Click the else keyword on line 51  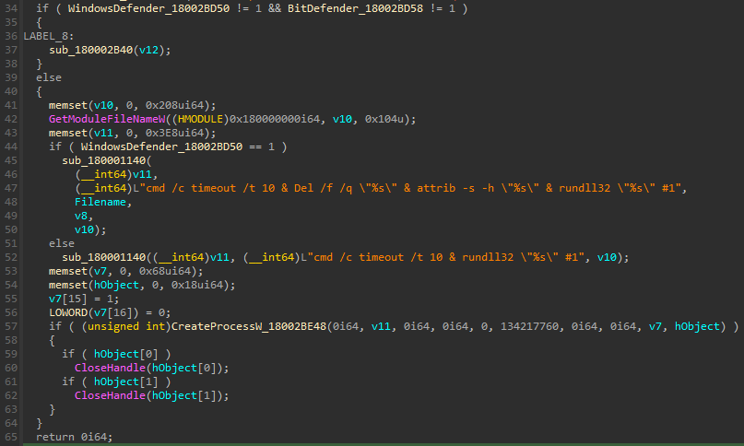62,243
